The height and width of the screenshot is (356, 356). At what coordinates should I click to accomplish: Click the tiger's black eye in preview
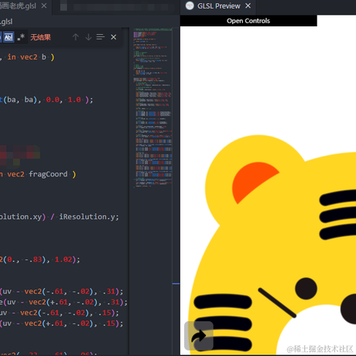(x=306, y=289)
